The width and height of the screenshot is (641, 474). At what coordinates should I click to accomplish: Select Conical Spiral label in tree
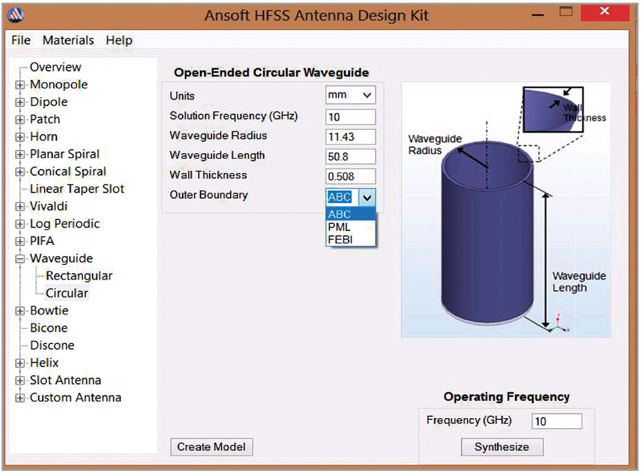pos(68,171)
